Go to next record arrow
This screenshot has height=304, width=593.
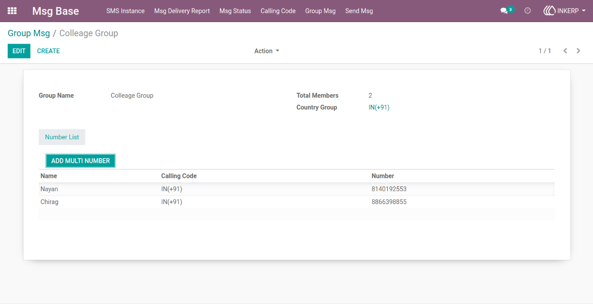click(579, 51)
